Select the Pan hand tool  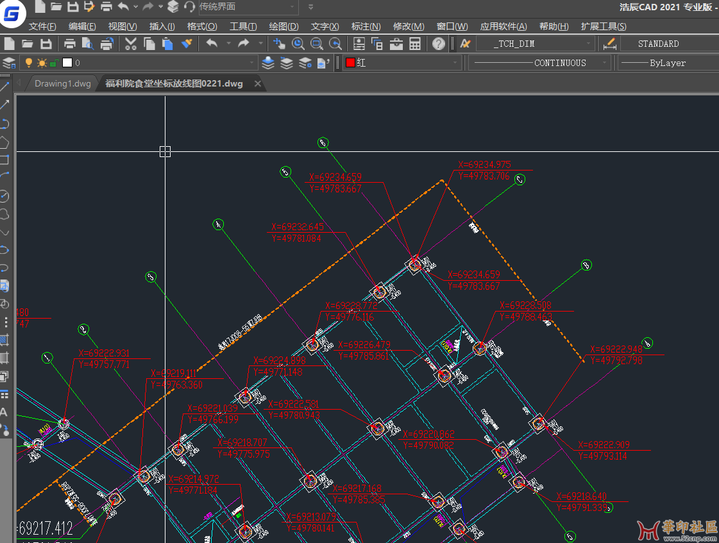(x=279, y=44)
